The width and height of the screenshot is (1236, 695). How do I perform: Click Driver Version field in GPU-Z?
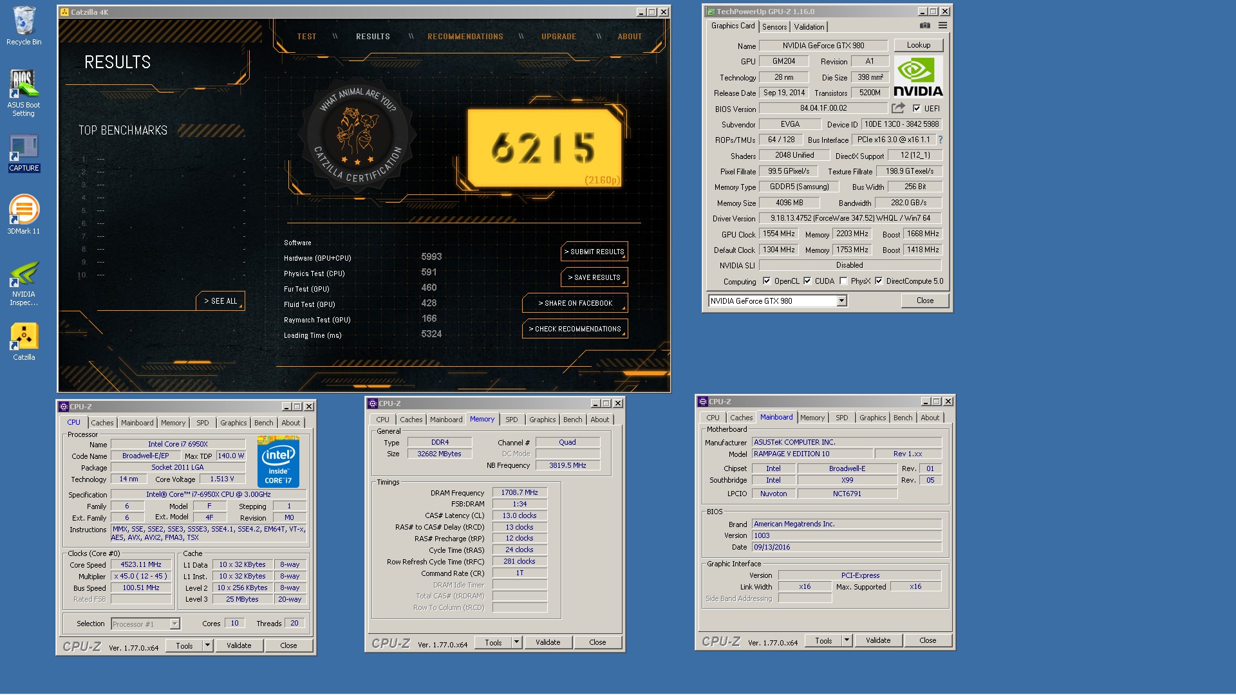pos(850,218)
